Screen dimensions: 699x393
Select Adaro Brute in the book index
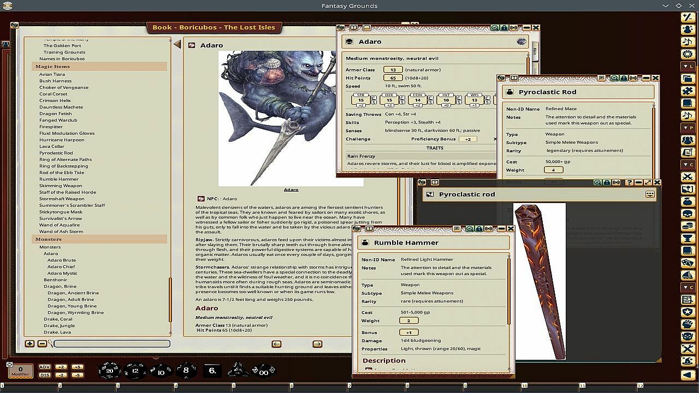click(x=62, y=260)
